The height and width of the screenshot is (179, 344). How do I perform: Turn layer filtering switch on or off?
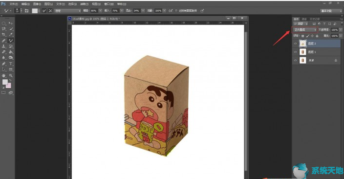[x=342, y=23]
